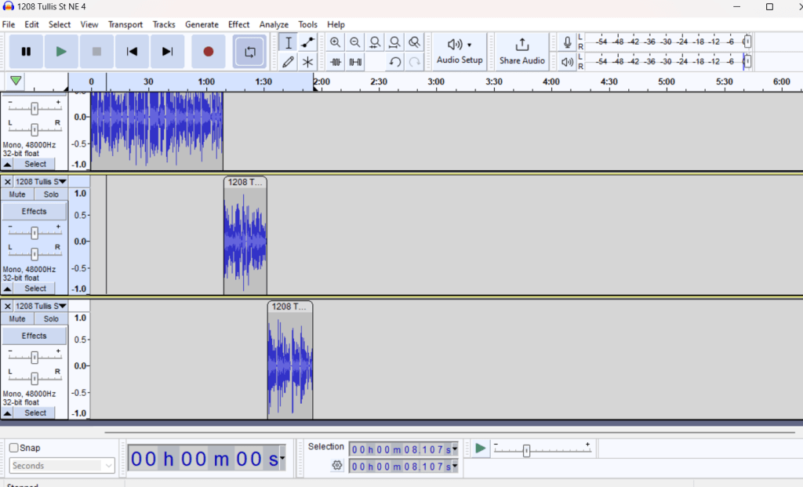Solo the bottom track
This screenshot has height=487, width=803.
click(x=51, y=319)
